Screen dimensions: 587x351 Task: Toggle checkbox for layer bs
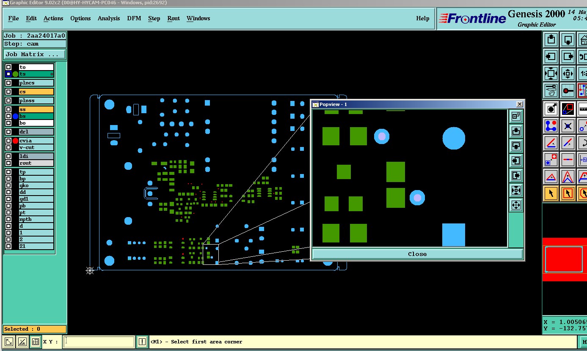coord(8,116)
